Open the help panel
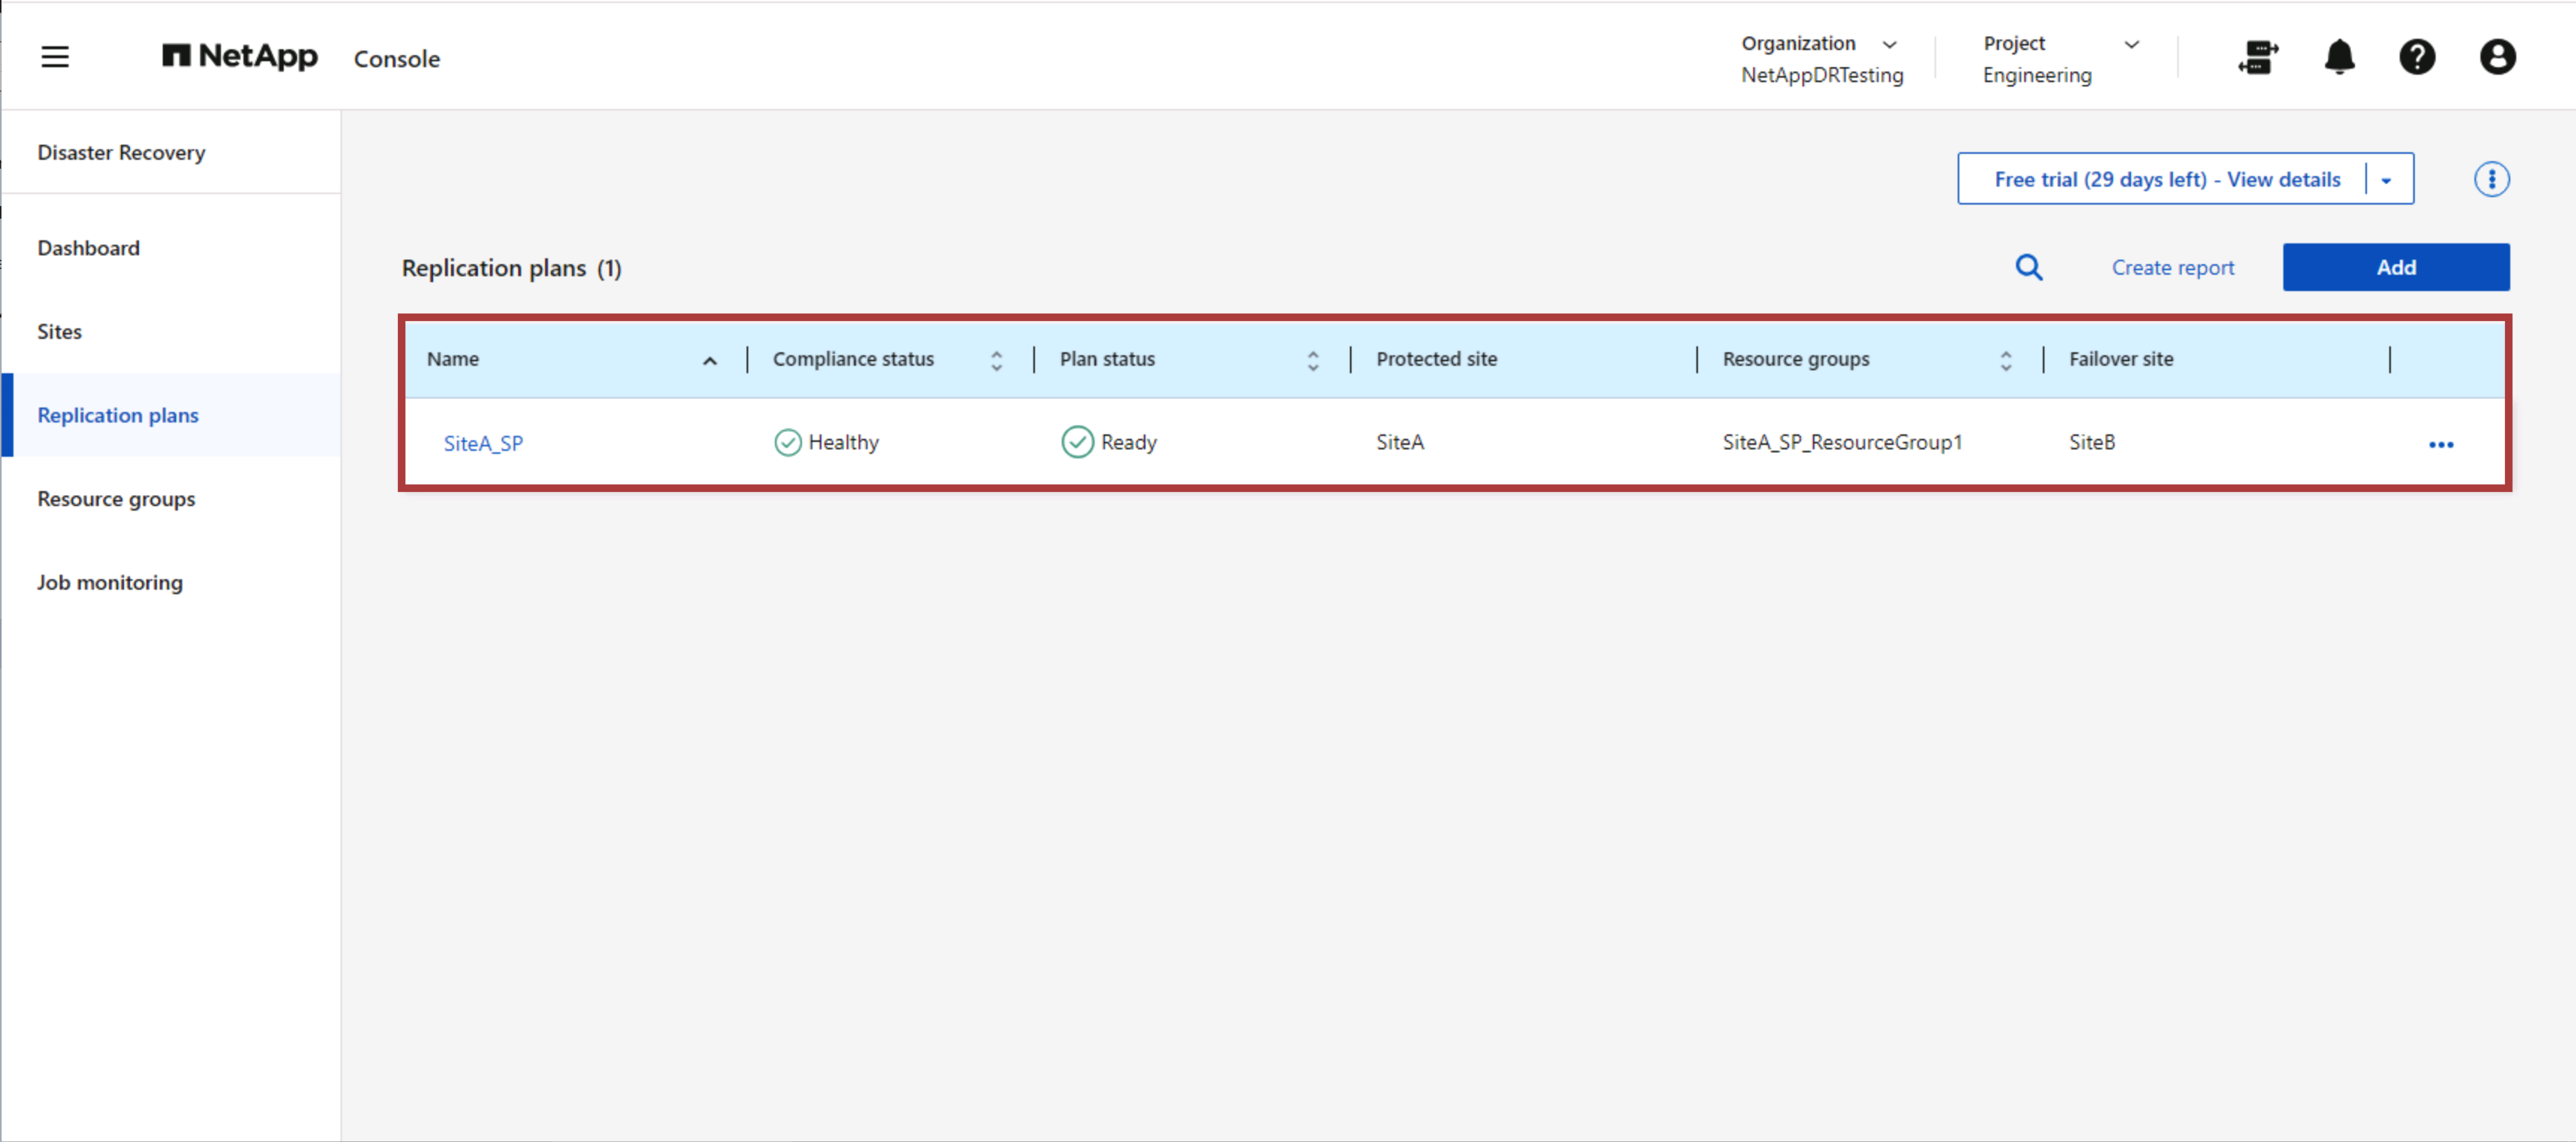 (x=2418, y=58)
